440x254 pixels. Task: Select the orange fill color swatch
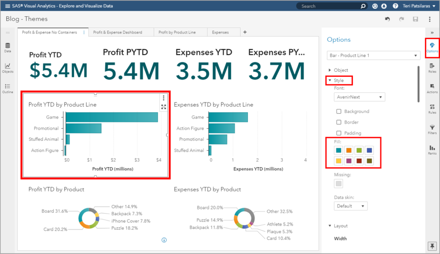click(348, 151)
